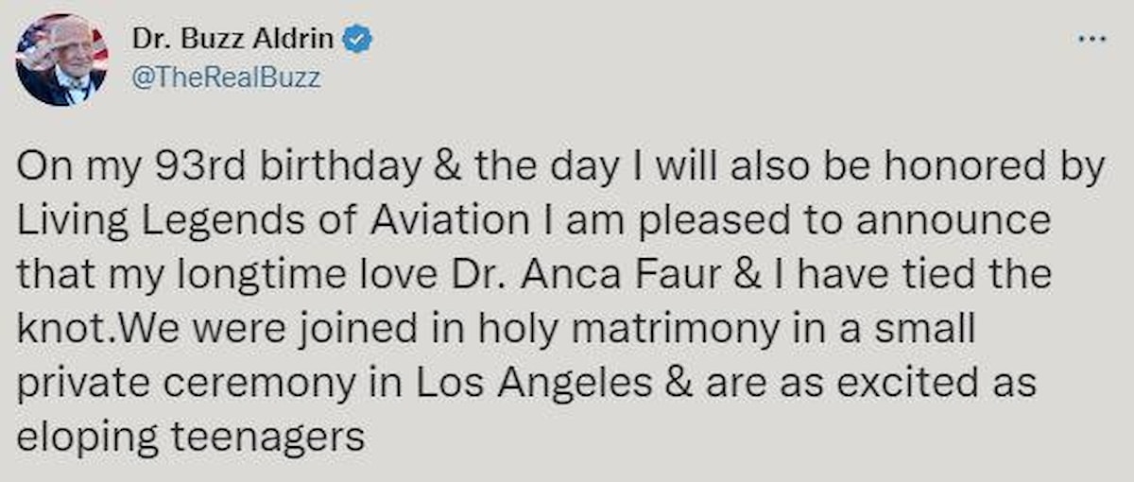Click the word "honored" in the first line
Image resolution: width=1134 pixels, height=482 pixels.
tap(964, 169)
